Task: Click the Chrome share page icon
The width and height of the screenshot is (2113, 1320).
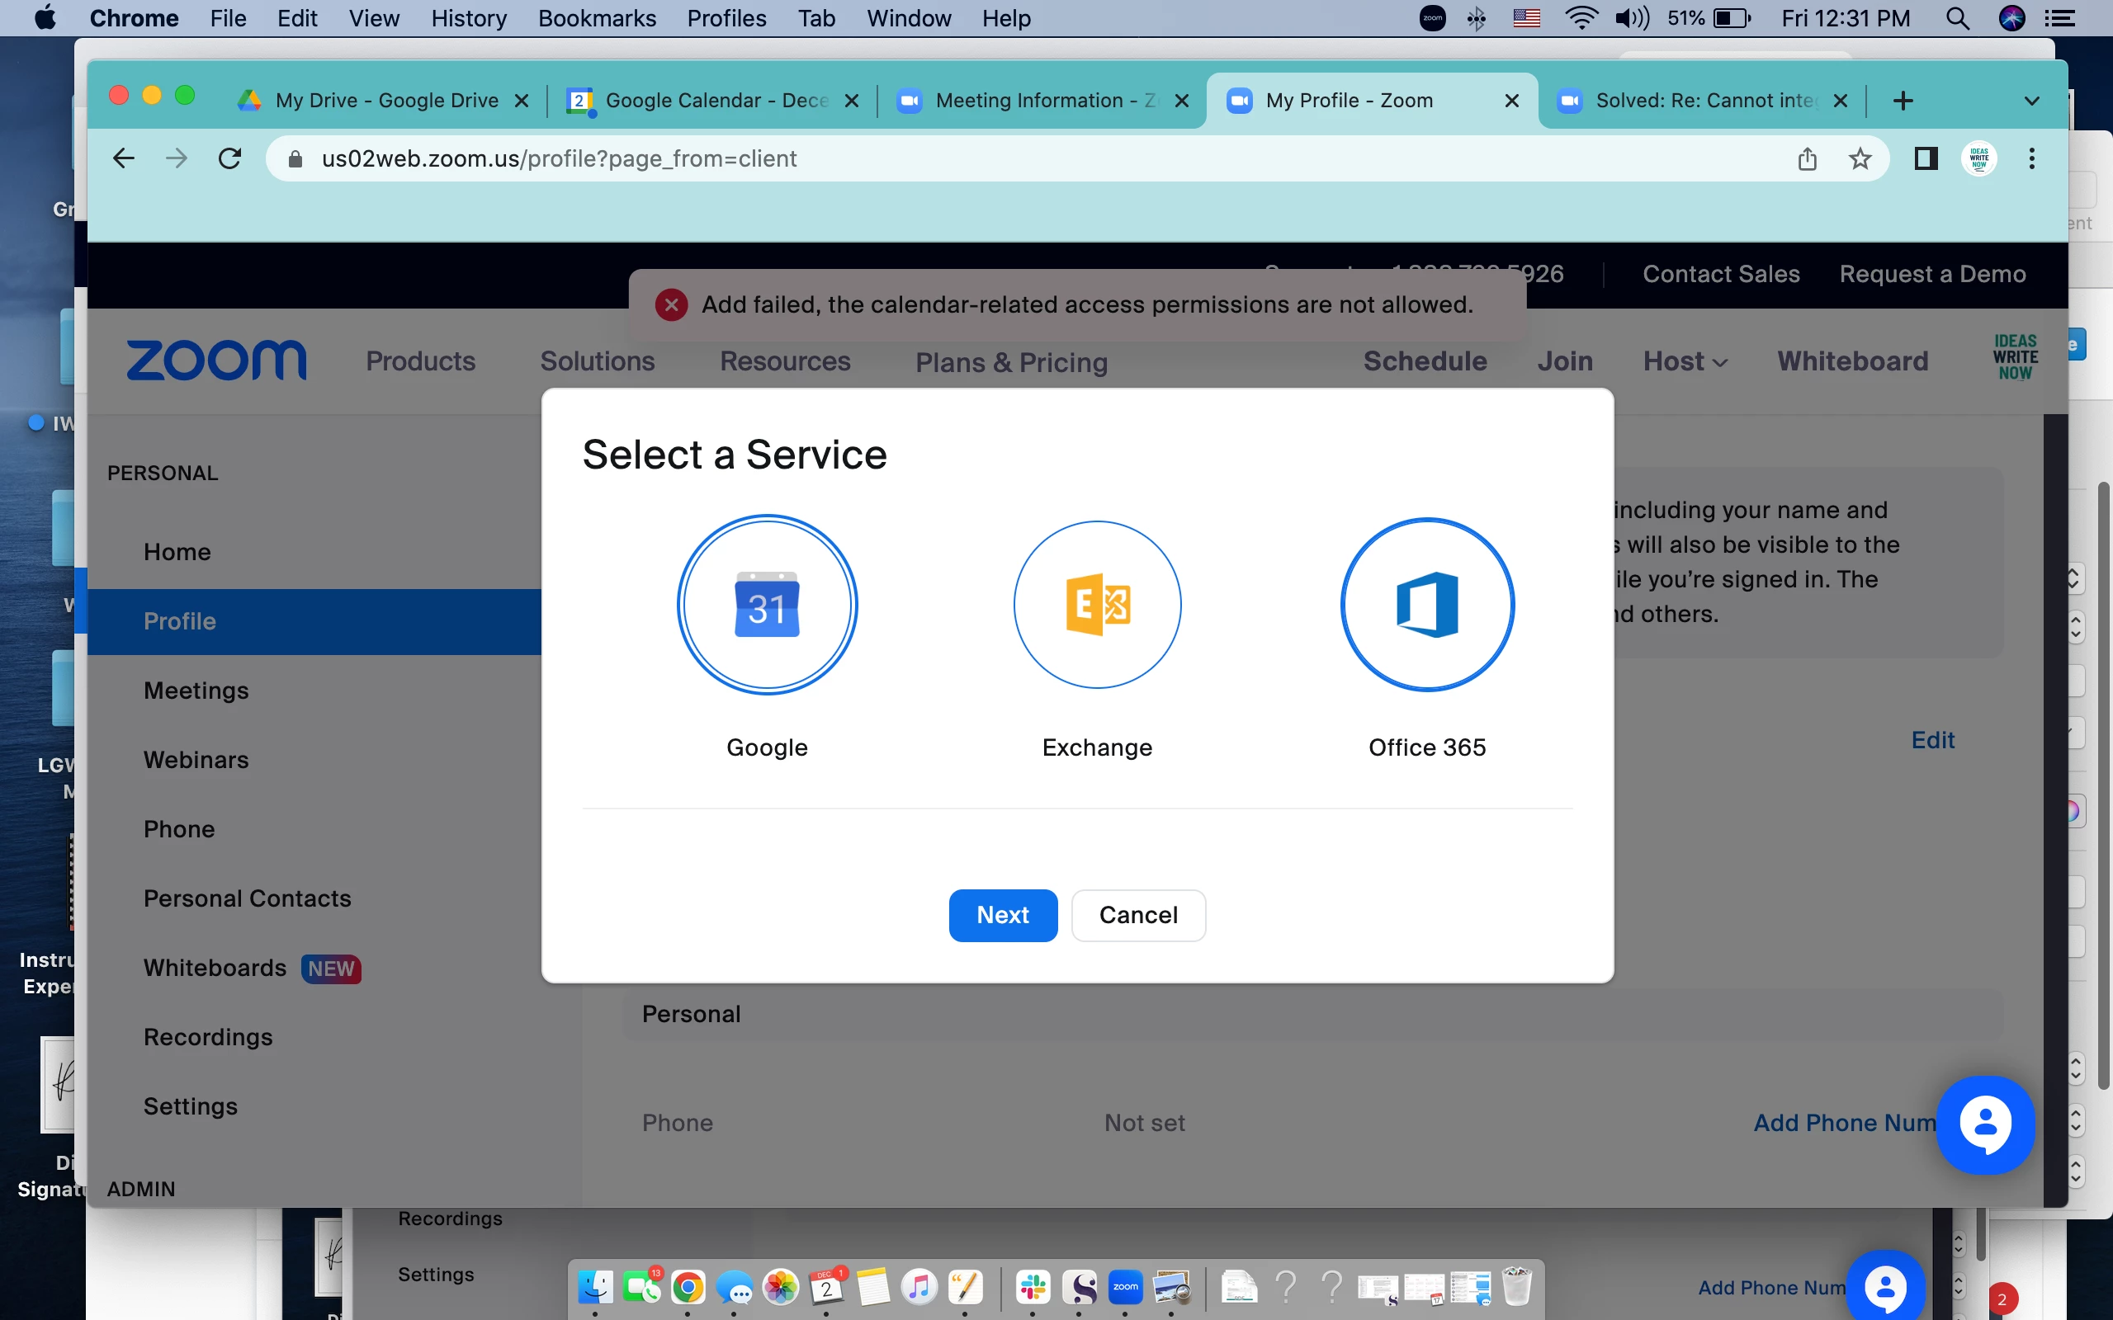Action: (1808, 159)
